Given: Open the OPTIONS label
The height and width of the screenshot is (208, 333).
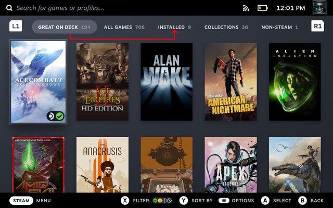Looking at the screenshot, I should click(x=243, y=201).
